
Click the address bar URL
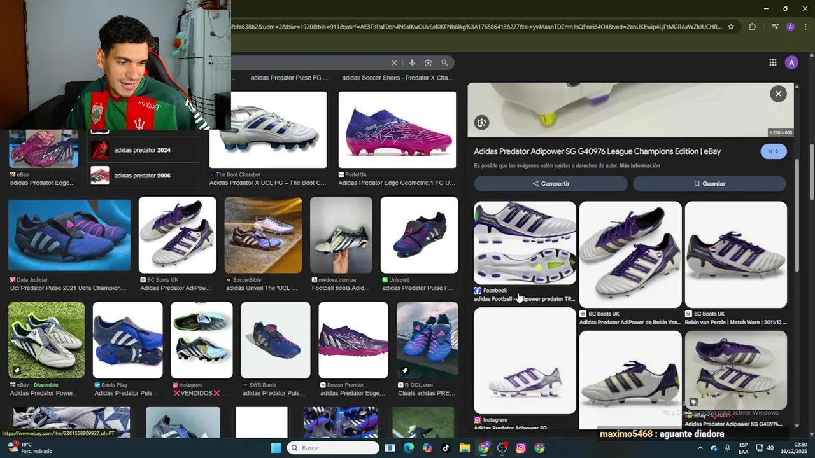pyautogui.click(x=478, y=27)
